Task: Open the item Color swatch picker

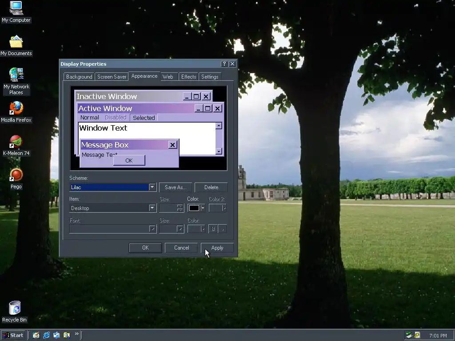Action: 196,208
